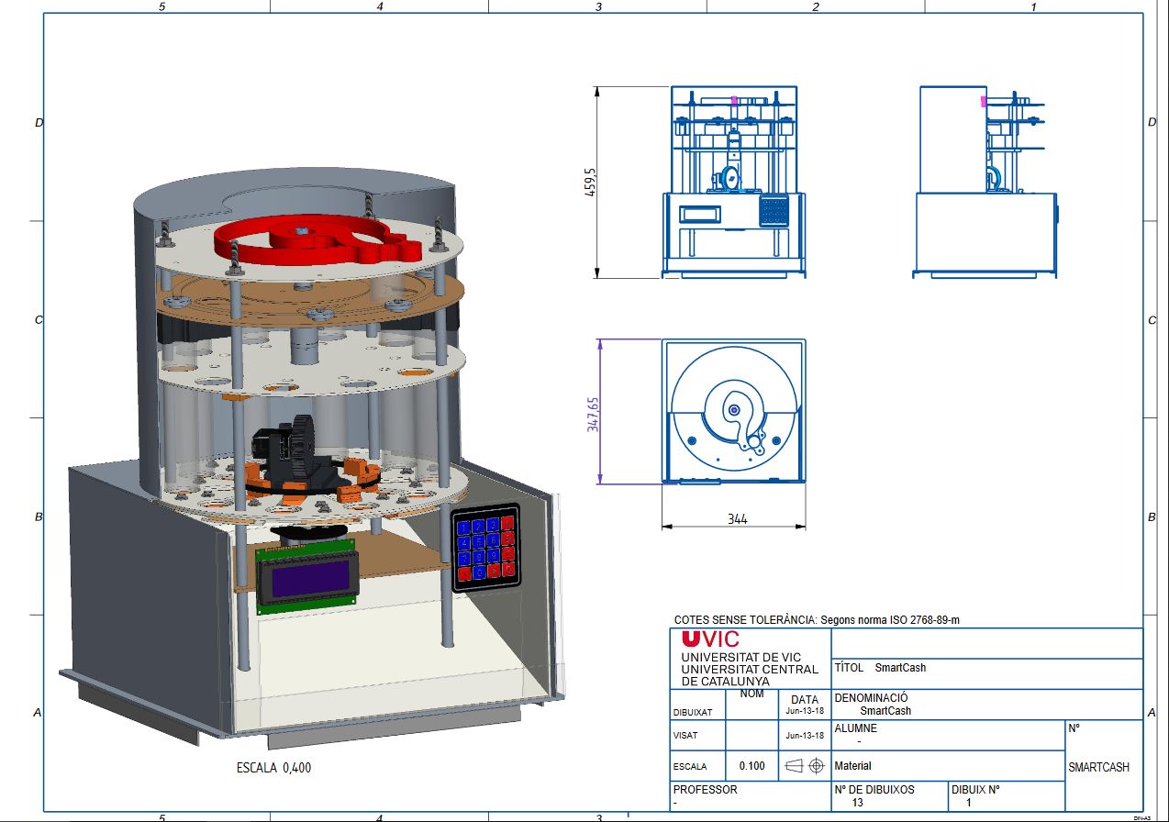
Task: Click the magenta marker in side view
Action: coord(984,102)
